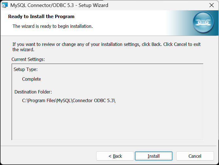Click the "Destination Folder:" label

tap(33, 92)
